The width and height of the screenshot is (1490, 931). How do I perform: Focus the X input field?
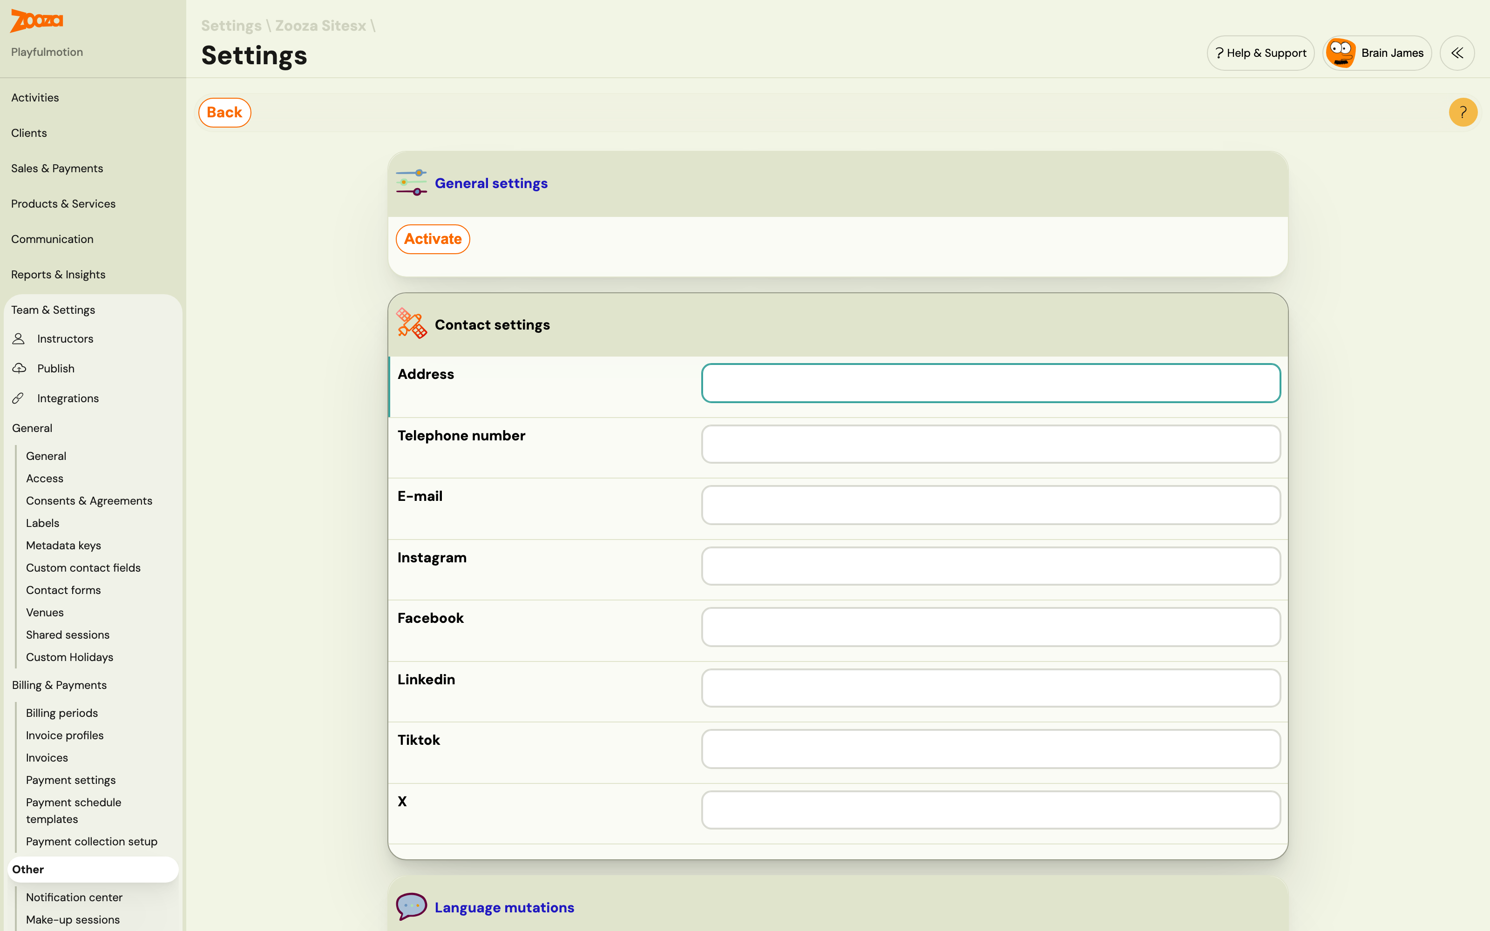(991, 810)
